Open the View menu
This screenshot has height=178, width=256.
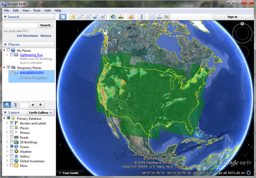coord(26,11)
